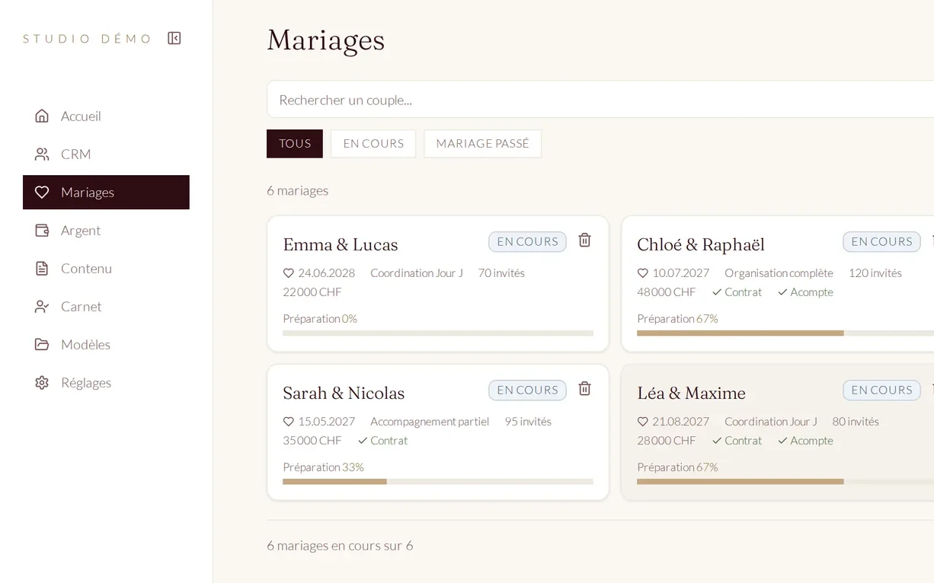Open the Sarah & Nicolas wedding

coord(344,393)
